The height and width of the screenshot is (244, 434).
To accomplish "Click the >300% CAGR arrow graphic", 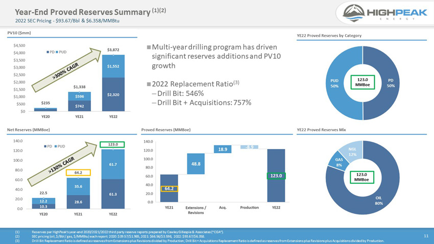I will pyautogui.click(x=66, y=70).
